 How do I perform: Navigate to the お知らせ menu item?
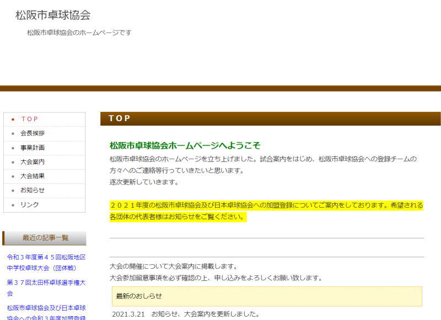[x=32, y=190]
